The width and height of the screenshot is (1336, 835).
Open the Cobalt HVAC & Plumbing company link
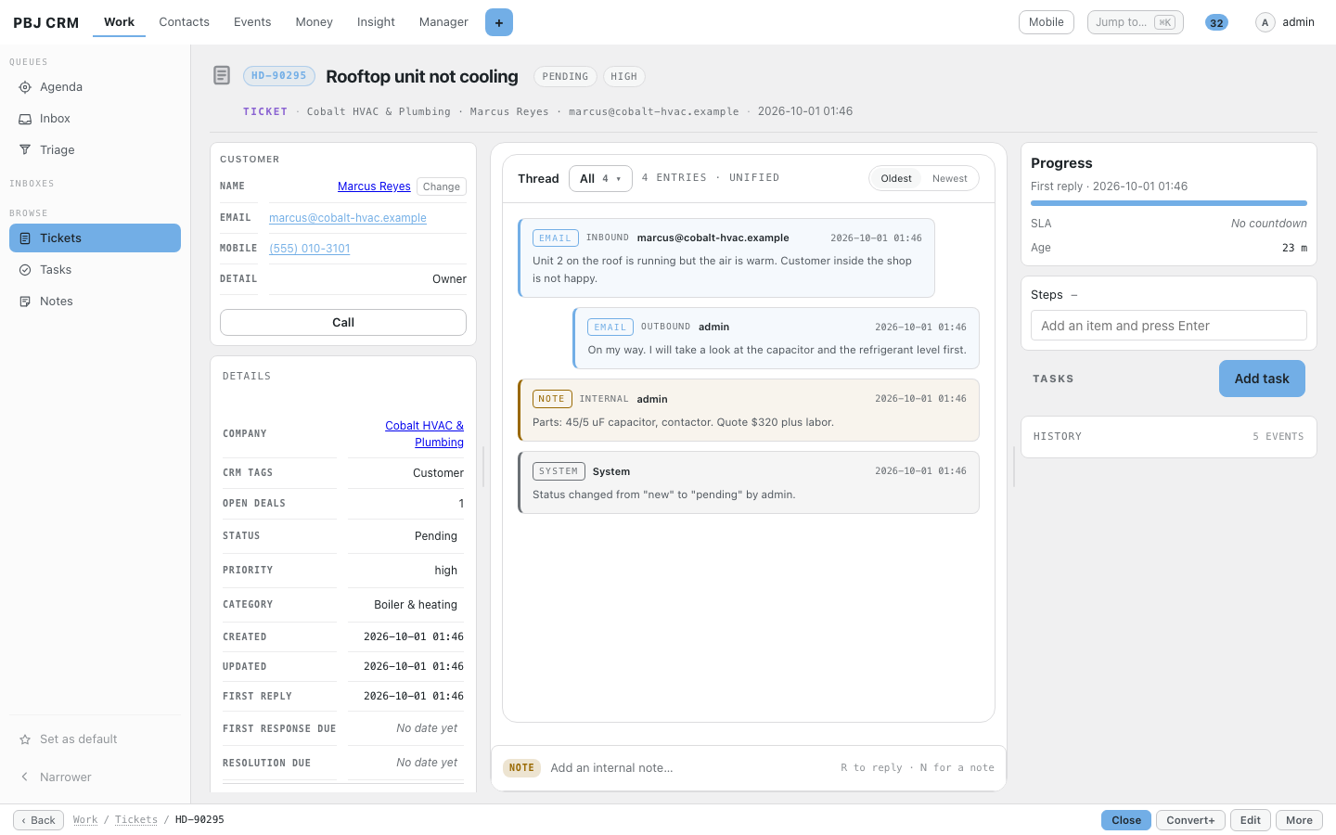click(425, 434)
